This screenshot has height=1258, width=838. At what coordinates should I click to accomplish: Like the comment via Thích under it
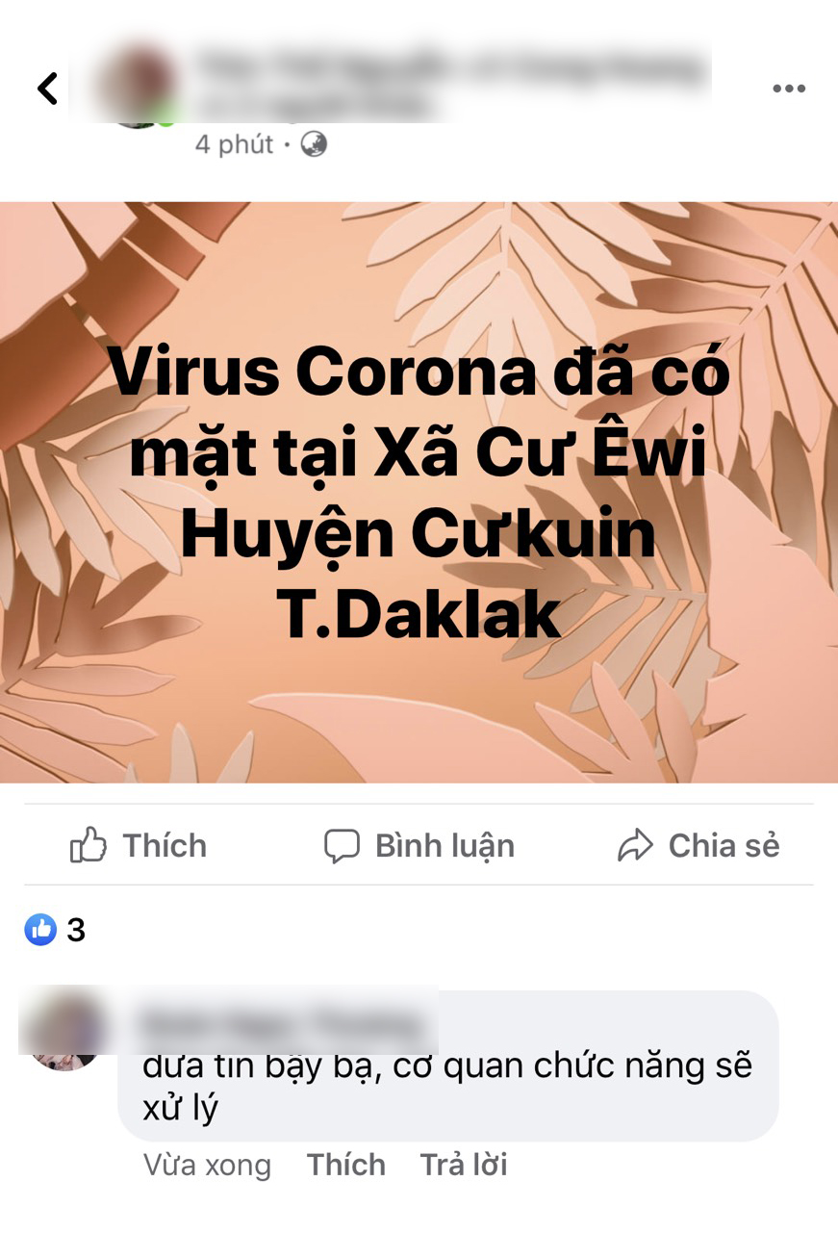click(x=346, y=1165)
